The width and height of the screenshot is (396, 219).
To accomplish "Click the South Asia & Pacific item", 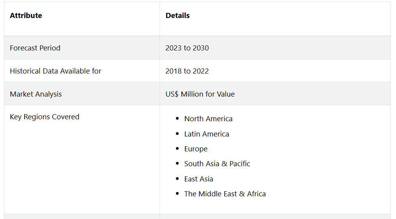I will pyautogui.click(x=217, y=164).
